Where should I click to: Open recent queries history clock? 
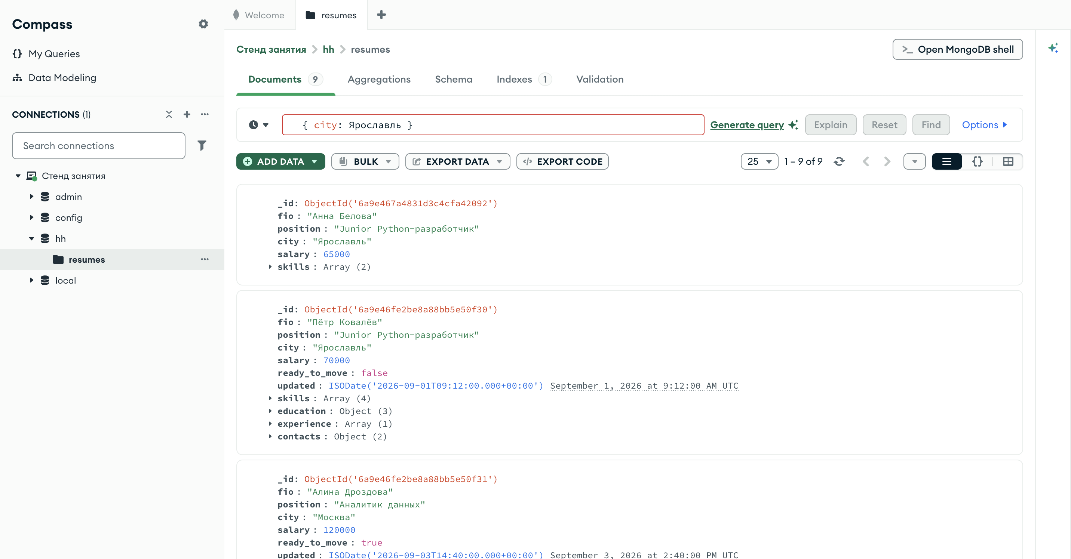coord(259,124)
